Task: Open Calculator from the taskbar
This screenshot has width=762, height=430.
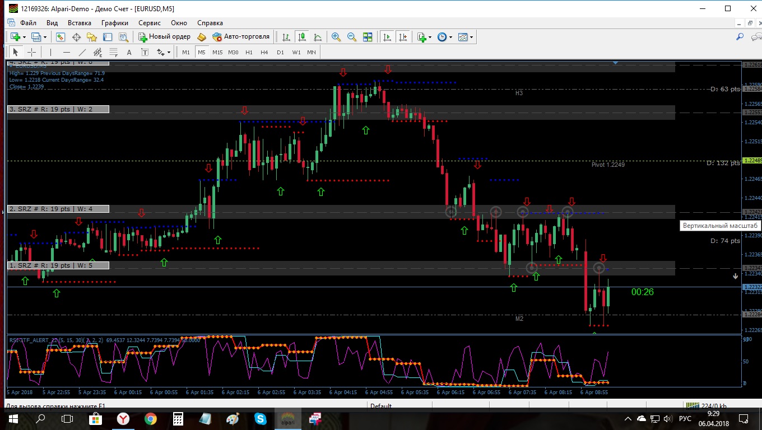Action: tap(178, 418)
